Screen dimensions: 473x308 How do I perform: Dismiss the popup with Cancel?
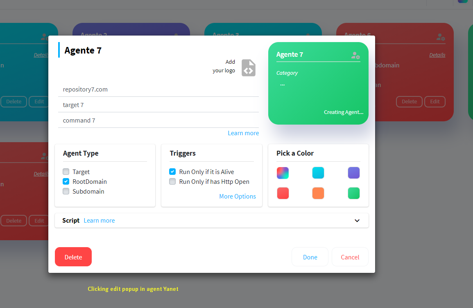tap(350, 257)
